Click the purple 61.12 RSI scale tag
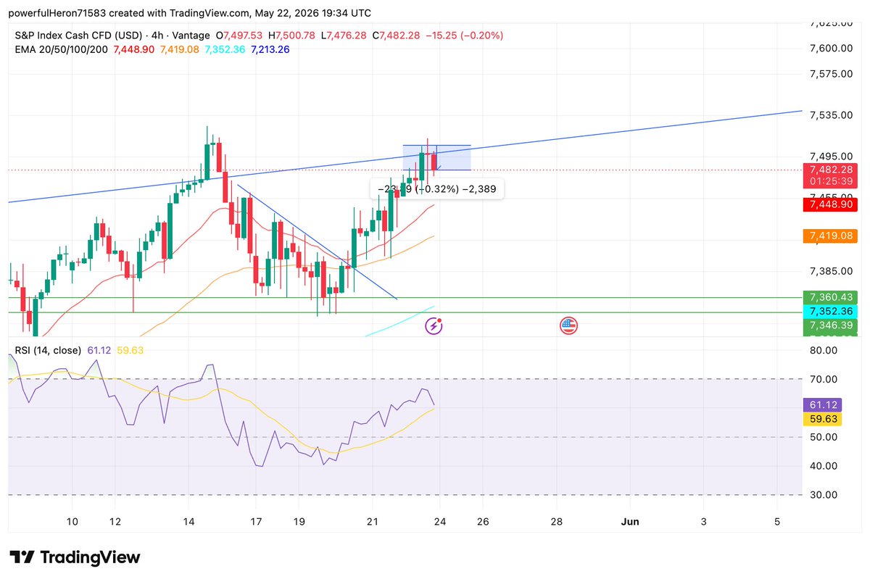 click(822, 405)
